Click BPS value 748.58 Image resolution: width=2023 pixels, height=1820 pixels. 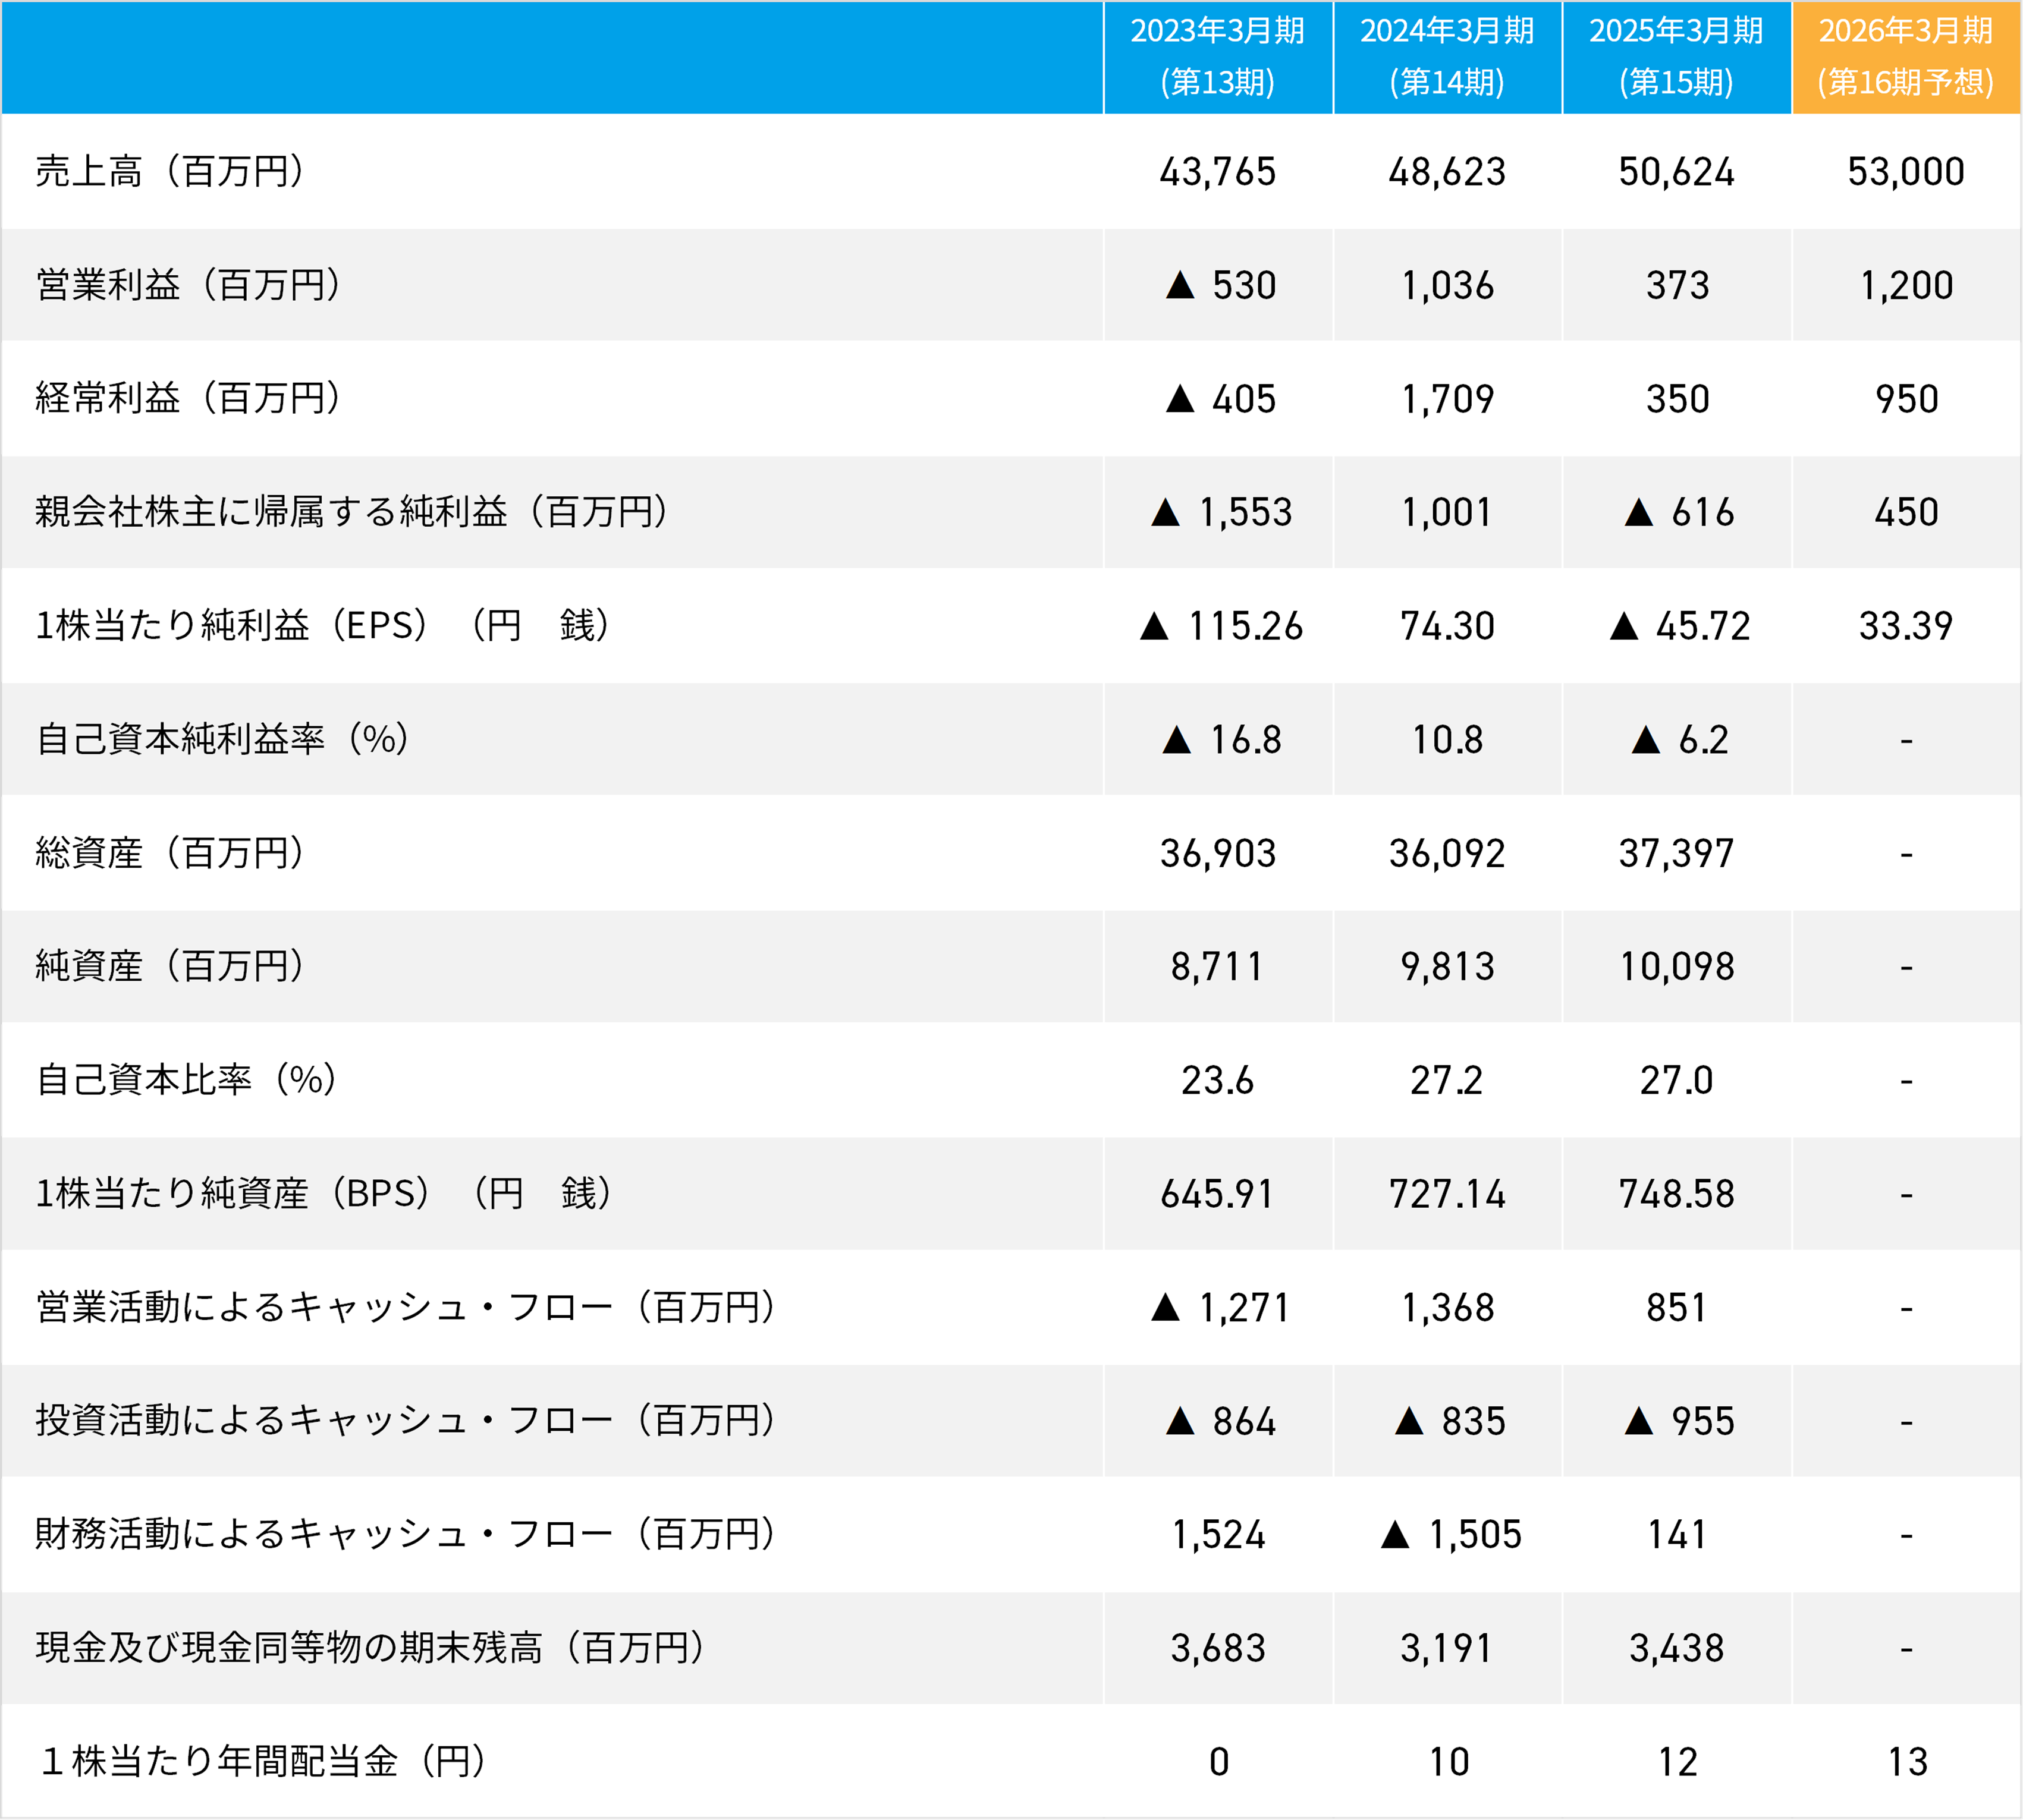[x=1676, y=1195]
